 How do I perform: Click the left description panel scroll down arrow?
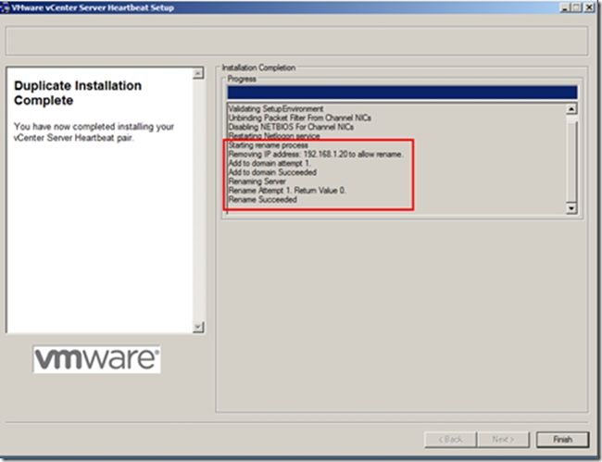[198, 327]
